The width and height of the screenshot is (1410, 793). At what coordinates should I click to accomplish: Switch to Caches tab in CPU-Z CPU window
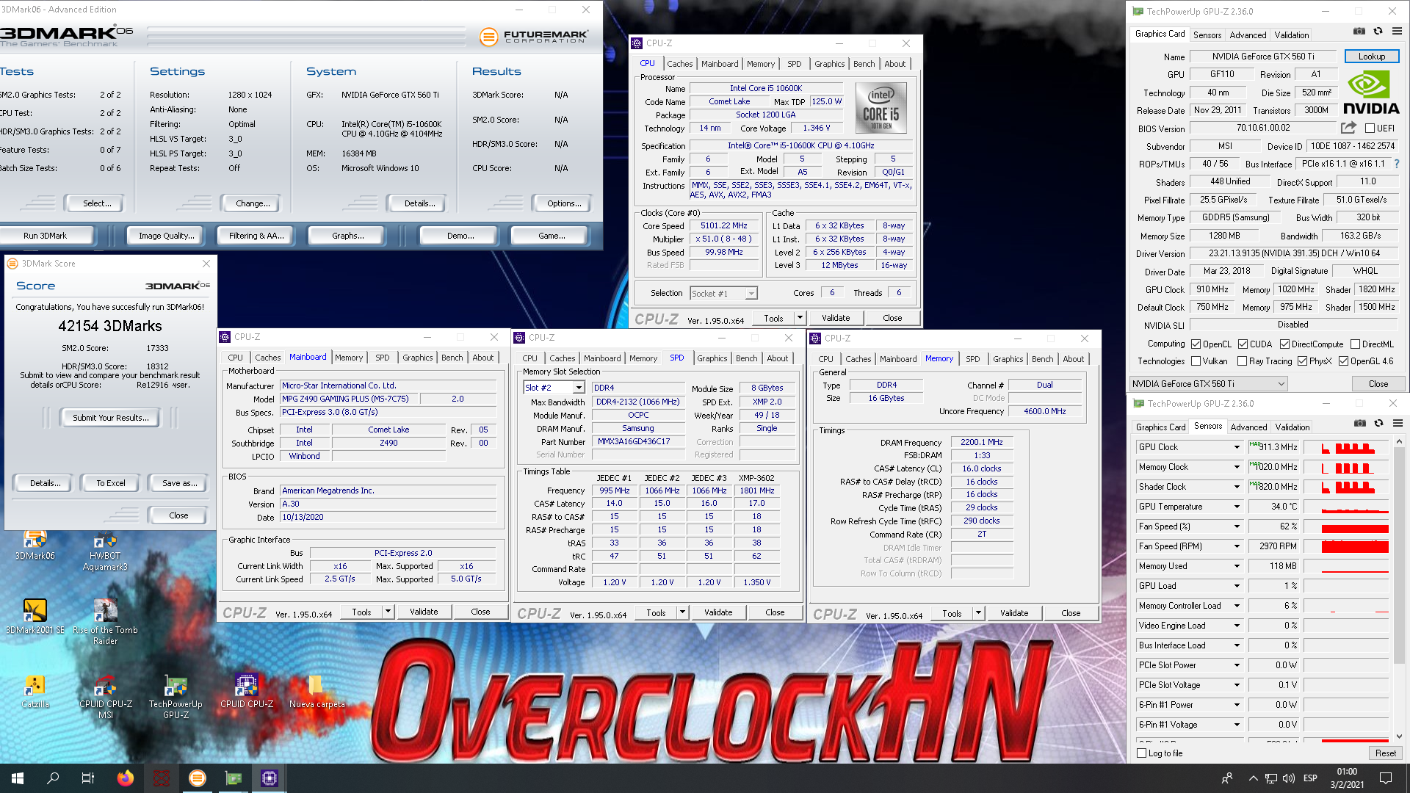point(679,64)
